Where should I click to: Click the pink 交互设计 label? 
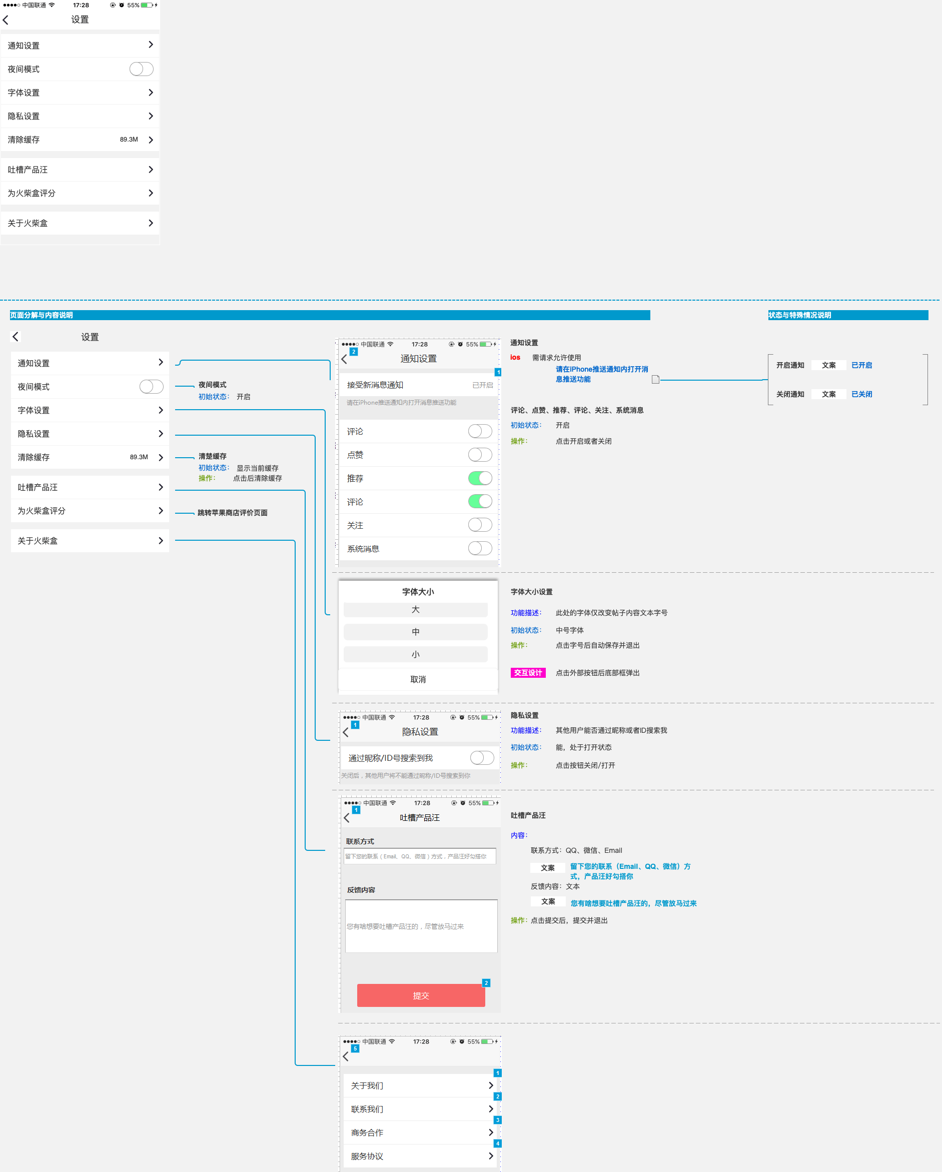point(528,673)
